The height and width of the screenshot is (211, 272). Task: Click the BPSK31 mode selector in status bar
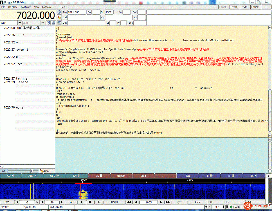[x=11, y=207]
